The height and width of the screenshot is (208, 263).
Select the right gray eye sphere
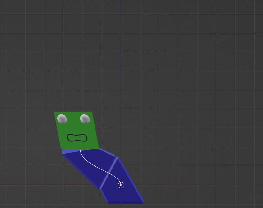85,119
